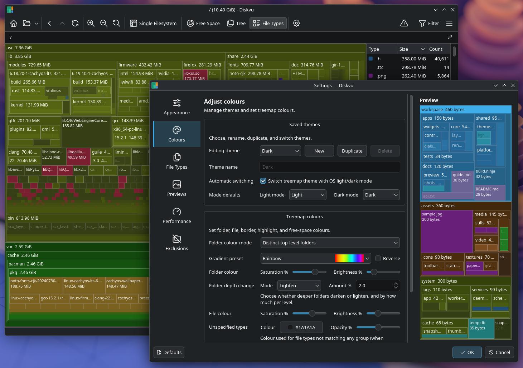523x368 pixels.
Task: Enable the Reverse gradient checkbox
Action: tap(378, 258)
